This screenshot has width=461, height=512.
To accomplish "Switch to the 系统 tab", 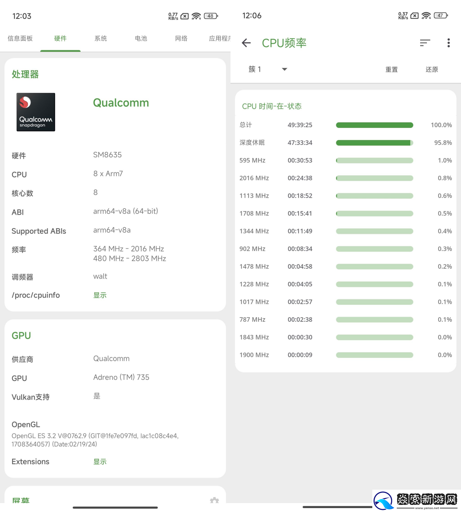I will point(101,38).
